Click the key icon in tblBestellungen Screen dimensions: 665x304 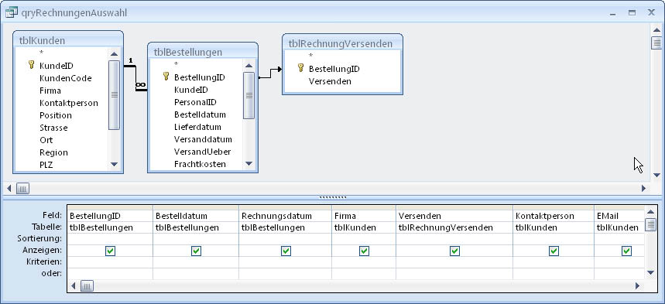[x=166, y=77]
